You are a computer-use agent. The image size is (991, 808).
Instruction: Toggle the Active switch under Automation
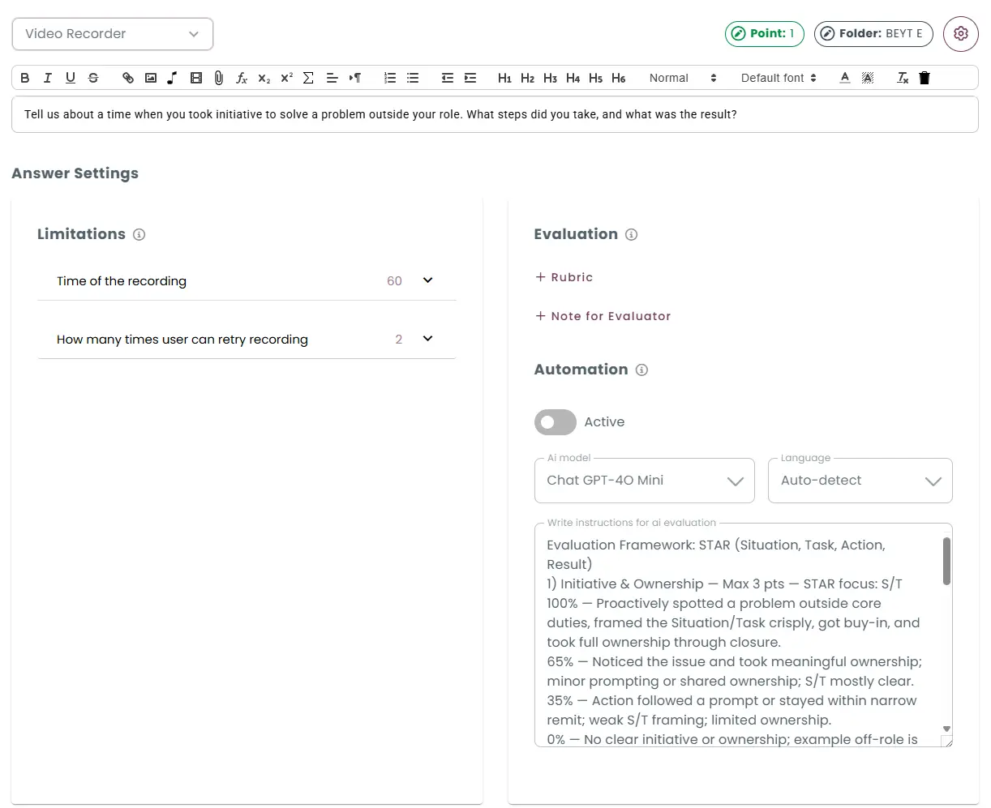click(x=555, y=422)
